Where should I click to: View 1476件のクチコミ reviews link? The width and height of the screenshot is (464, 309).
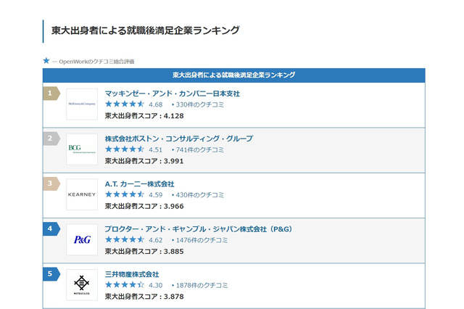coord(202,240)
